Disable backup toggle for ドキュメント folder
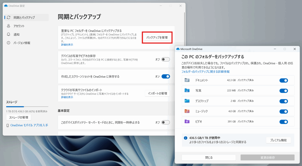The height and width of the screenshot is (166, 302). click(283, 80)
